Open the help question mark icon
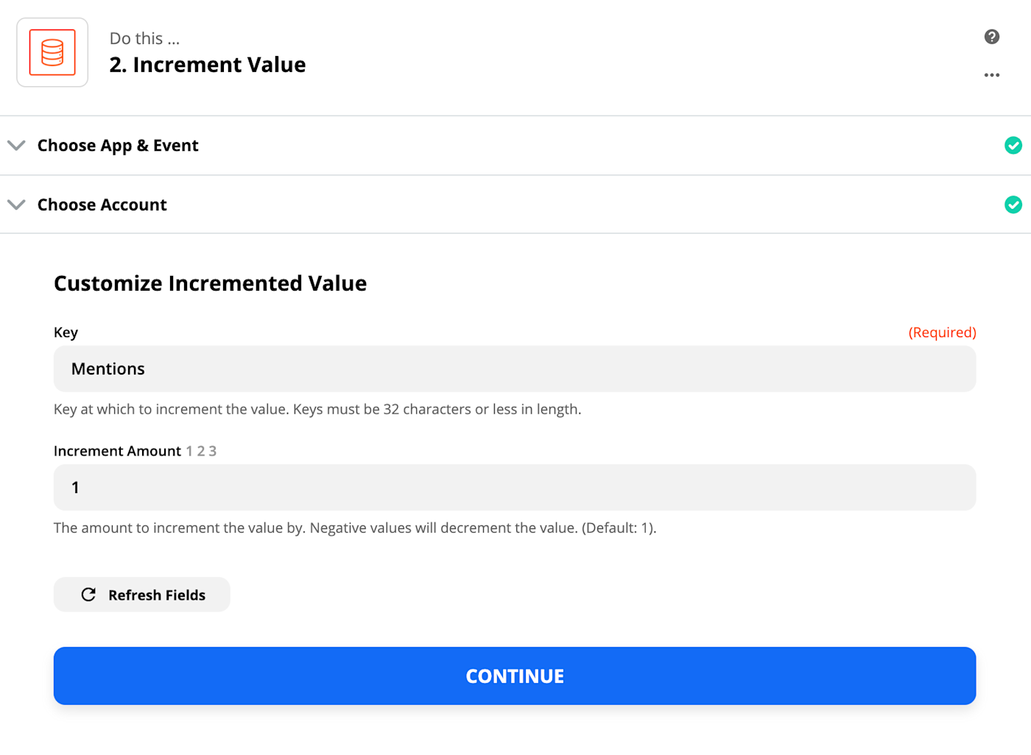 coord(992,37)
